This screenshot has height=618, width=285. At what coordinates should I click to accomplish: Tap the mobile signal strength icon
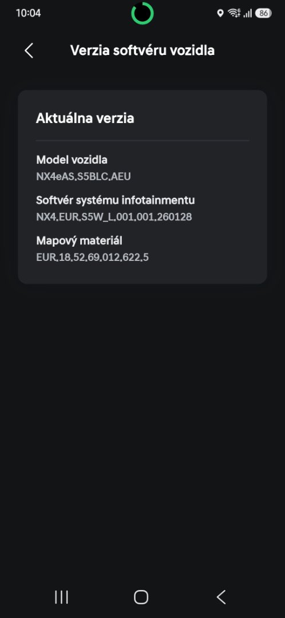click(248, 14)
